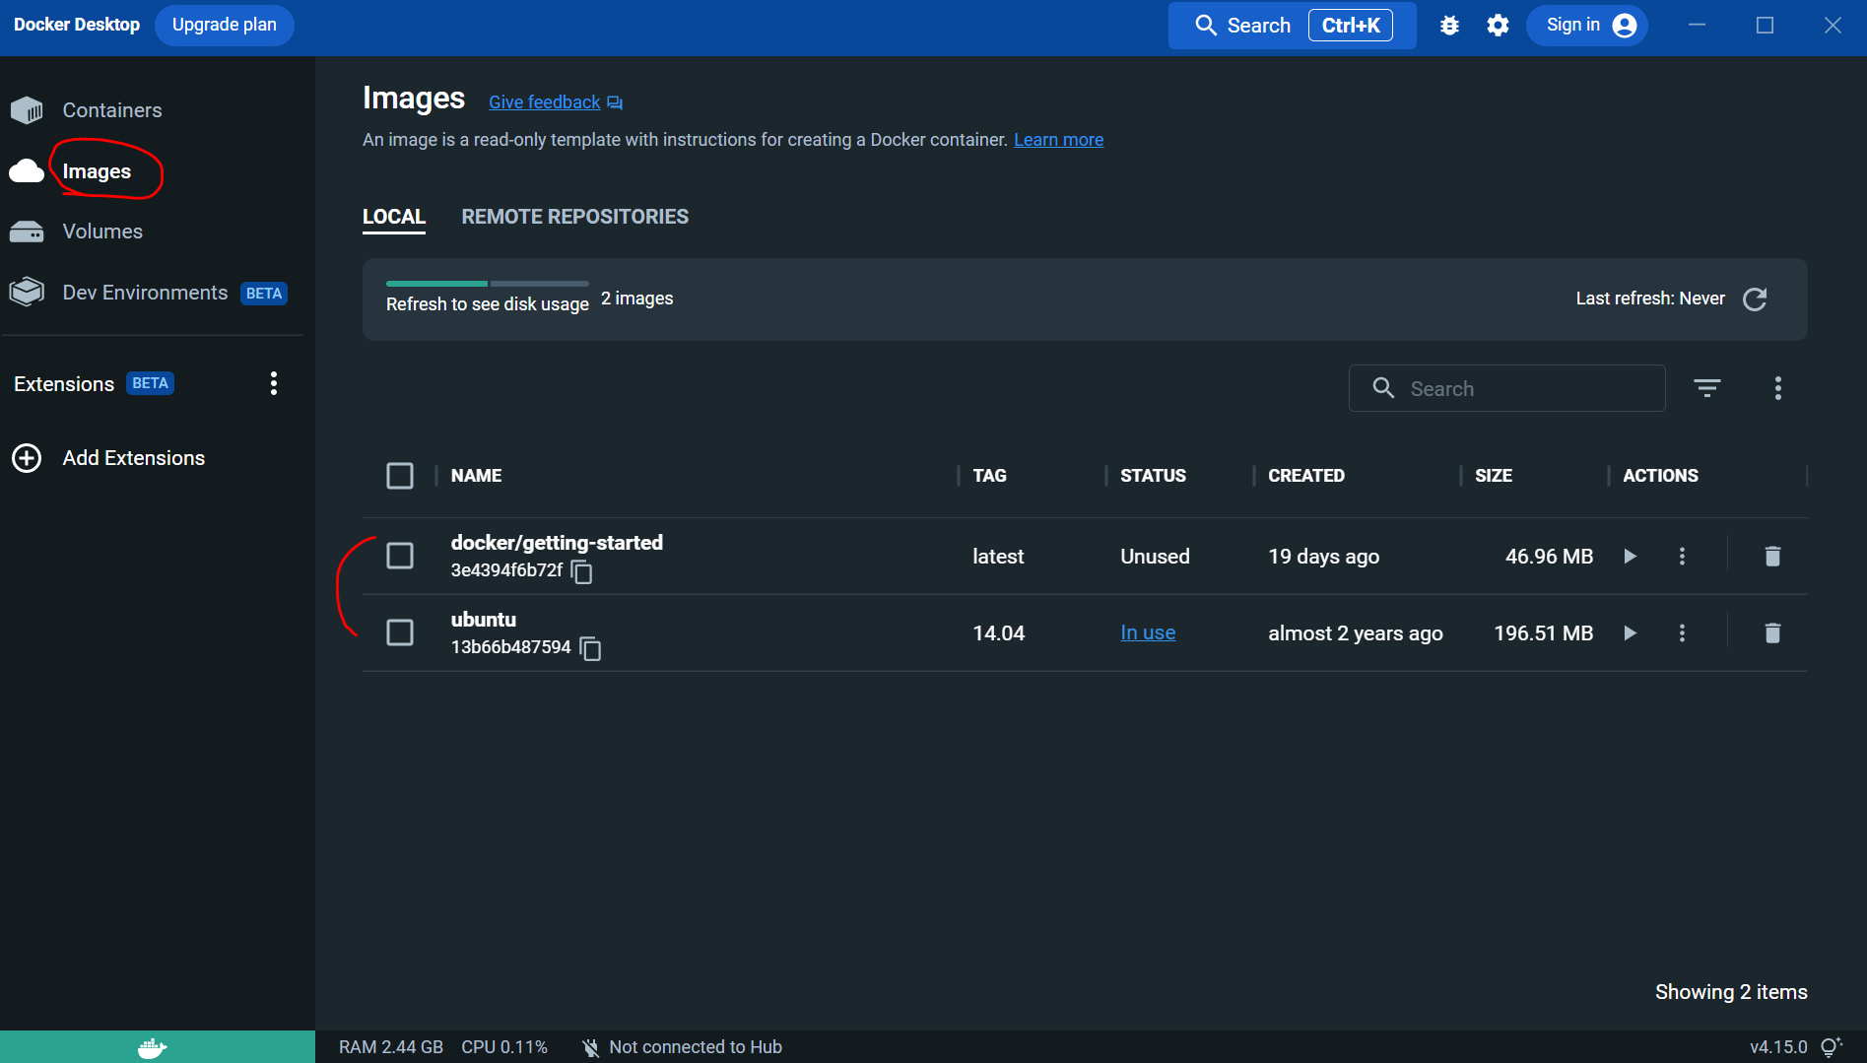Open Dev Environments icon in sidebar
The width and height of the screenshot is (1867, 1063).
27,293
